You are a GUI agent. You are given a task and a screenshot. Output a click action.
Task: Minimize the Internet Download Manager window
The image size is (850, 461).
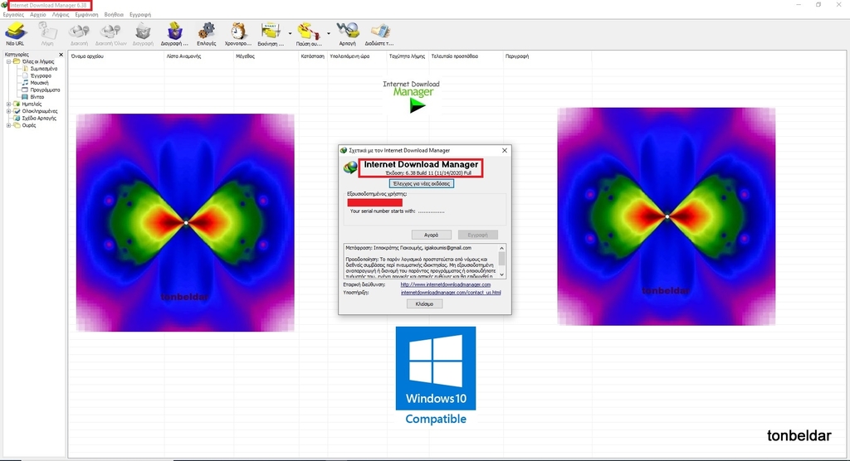tap(798, 5)
